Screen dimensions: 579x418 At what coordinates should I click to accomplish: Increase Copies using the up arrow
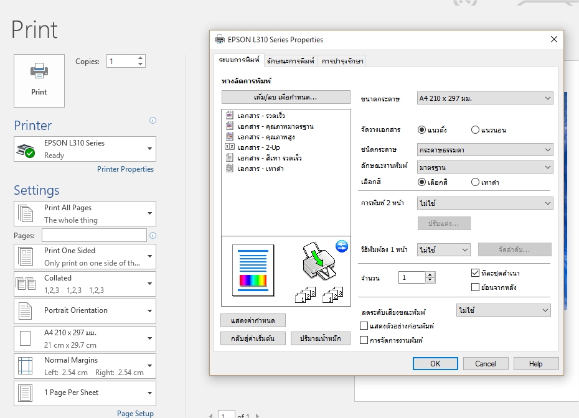click(140, 58)
